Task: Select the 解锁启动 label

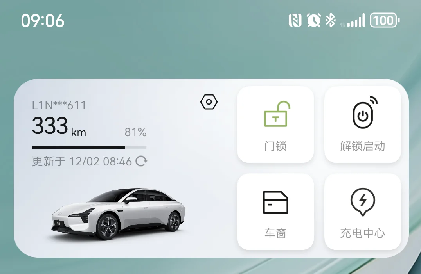Action: [x=363, y=146]
